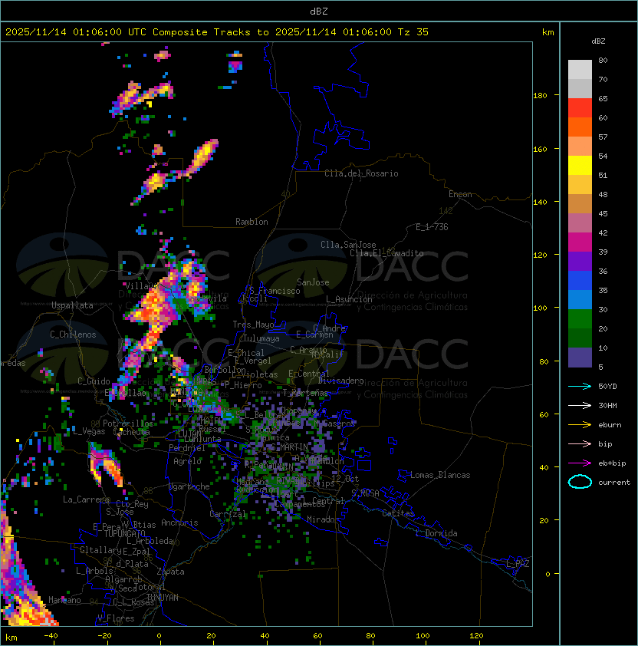Click the Encon place label
Screen dimensions: 638x646
460,194
